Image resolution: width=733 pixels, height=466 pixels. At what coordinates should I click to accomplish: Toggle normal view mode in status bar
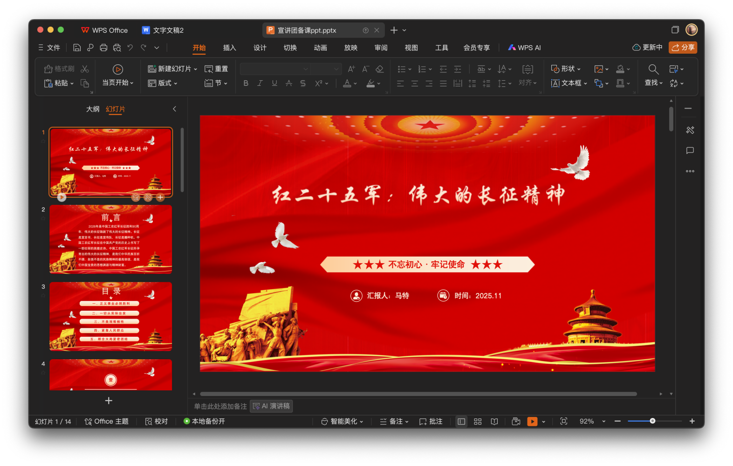[x=461, y=421]
